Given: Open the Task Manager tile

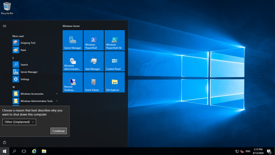Looking at the screenshot, I should [x=94, y=62].
